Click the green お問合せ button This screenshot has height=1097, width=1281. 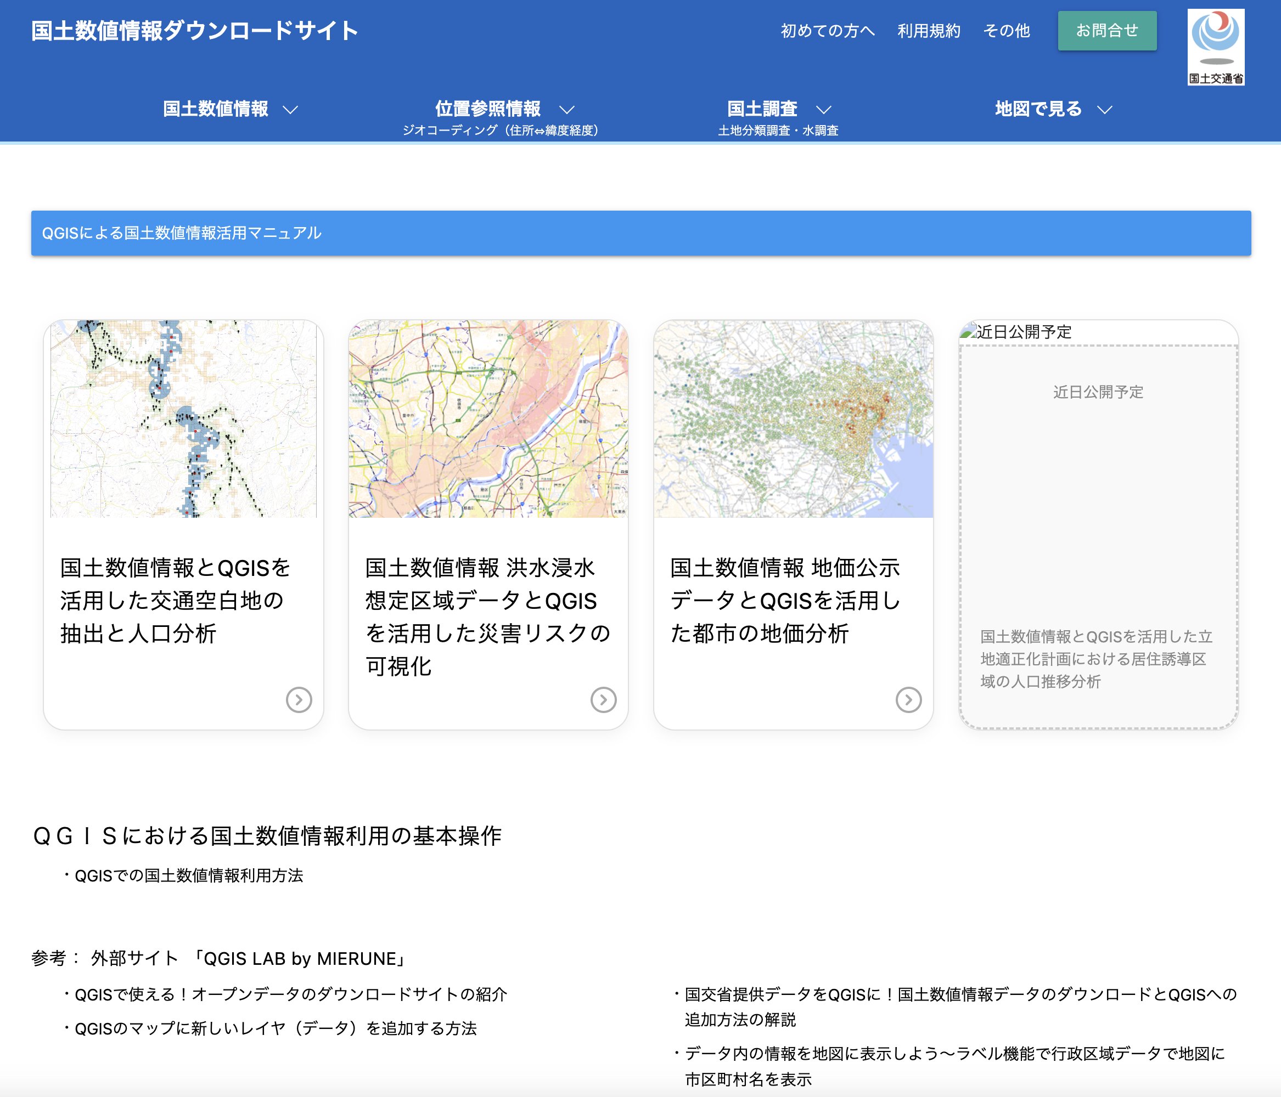click(1107, 30)
